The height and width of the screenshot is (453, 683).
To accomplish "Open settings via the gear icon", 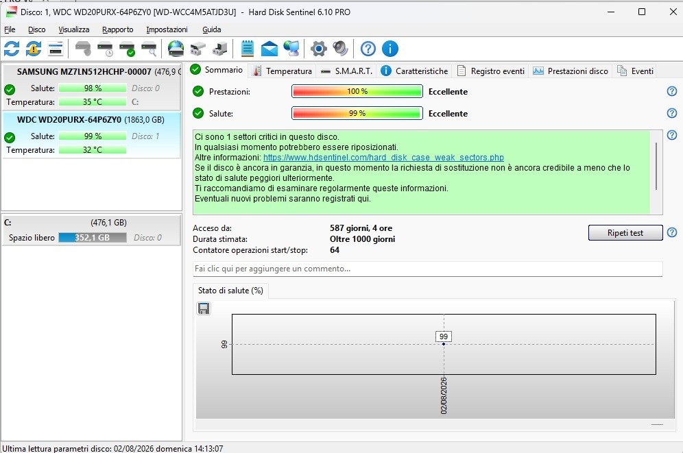I will tap(318, 49).
